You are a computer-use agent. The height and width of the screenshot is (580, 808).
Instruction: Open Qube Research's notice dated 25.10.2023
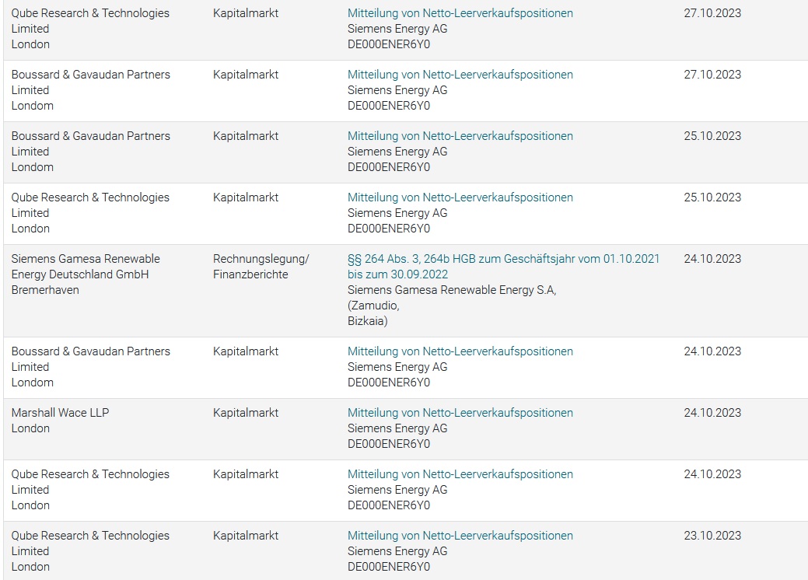[x=460, y=197]
